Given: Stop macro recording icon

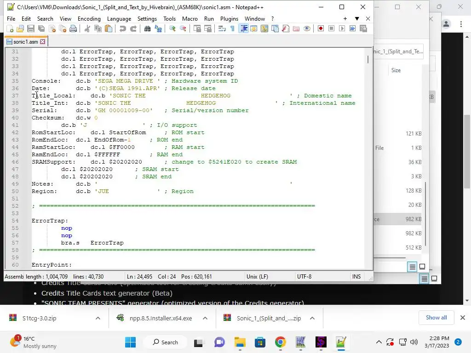Looking at the screenshot, I should tap(331, 28).
